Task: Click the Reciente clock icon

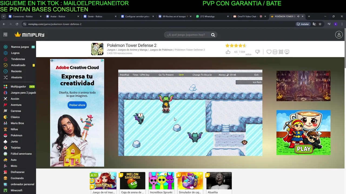Action: (x=5, y=71)
